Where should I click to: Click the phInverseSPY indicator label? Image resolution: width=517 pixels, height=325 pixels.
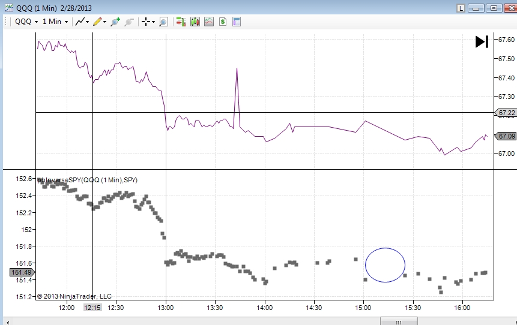pyautogui.click(x=87, y=180)
